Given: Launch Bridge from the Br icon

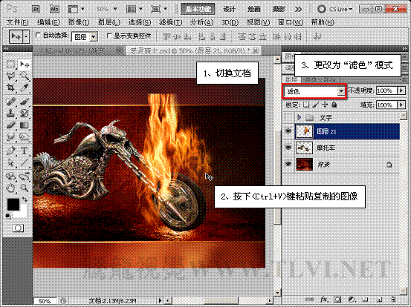Looking at the screenshot, I should coord(36,9).
